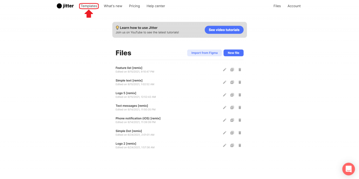Rename Text messages [remix] using pencil icon
The width and height of the screenshot is (359, 179).
pos(225,107)
